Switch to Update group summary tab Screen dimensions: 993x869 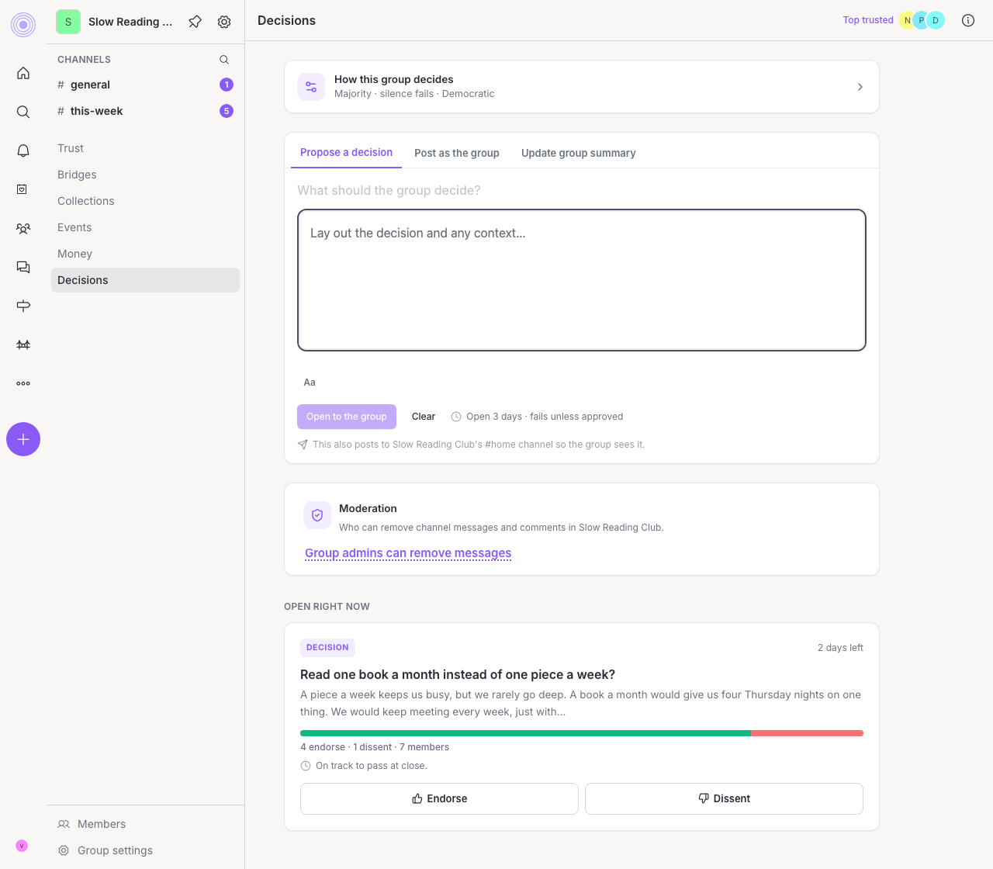[x=579, y=153]
